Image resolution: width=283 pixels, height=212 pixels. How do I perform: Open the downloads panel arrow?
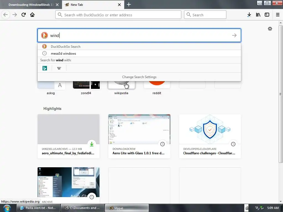click(x=249, y=15)
